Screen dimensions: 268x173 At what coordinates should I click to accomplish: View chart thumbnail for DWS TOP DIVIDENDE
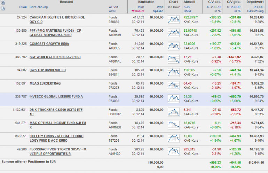click(x=174, y=72)
